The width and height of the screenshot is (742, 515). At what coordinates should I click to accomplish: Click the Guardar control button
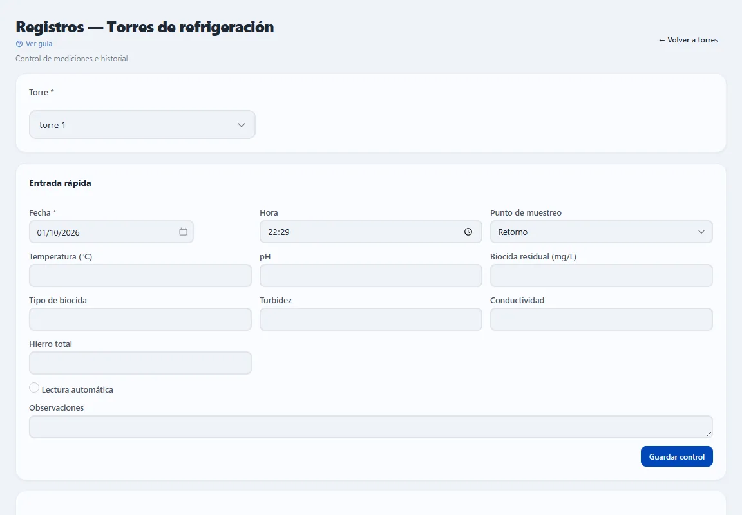(677, 456)
